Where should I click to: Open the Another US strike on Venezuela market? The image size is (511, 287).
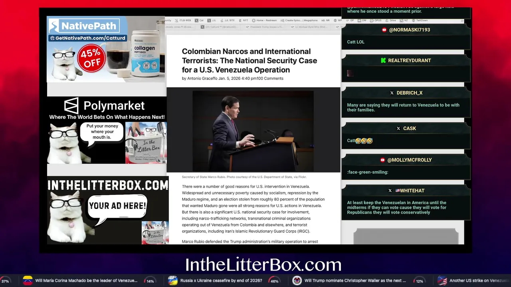[480, 281]
